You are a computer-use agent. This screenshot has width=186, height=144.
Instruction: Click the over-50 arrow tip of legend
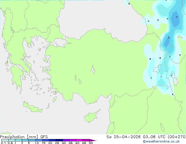pyautogui.click(x=93, y=140)
